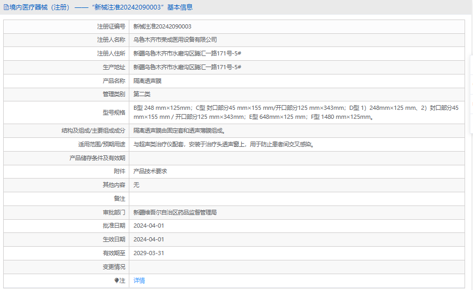Click the 批准日期 row label
The height and width of the screenshot is (290, 473).
coord(114,226)
